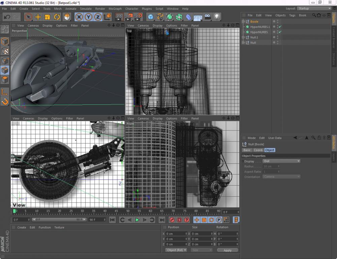Click Render to Picture Viewer icon

(128, 17)
